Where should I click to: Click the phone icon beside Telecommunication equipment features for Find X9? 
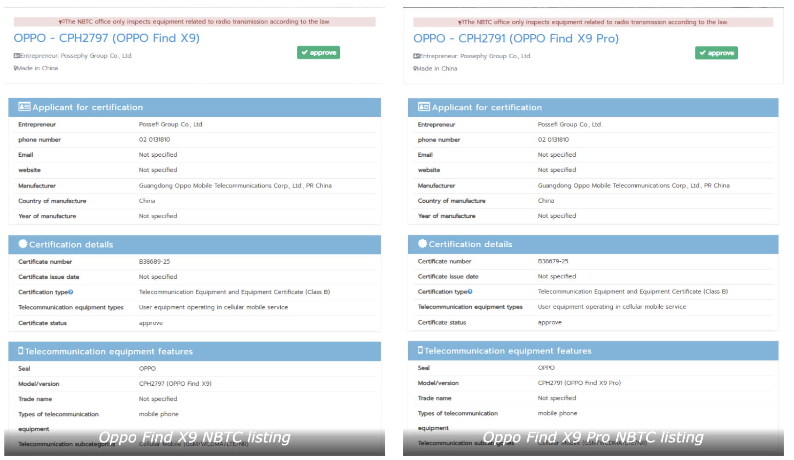pyautogui.click(x=21, y=351)
